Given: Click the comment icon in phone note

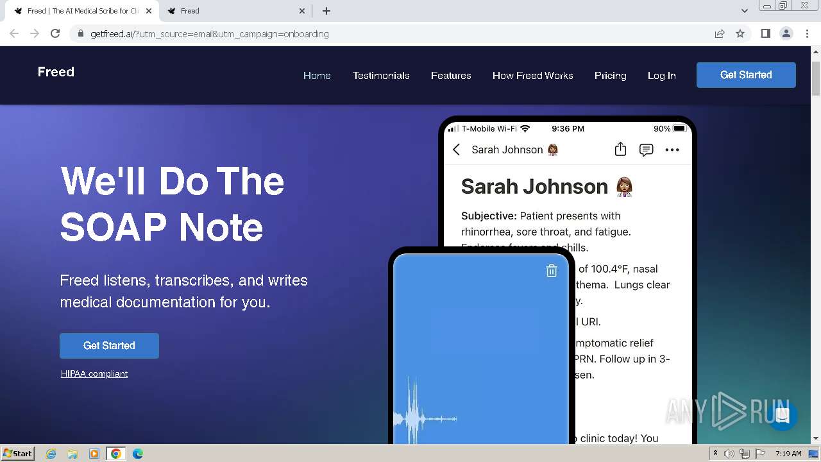Looking at the screenshot, I should [x=646, y=150].
